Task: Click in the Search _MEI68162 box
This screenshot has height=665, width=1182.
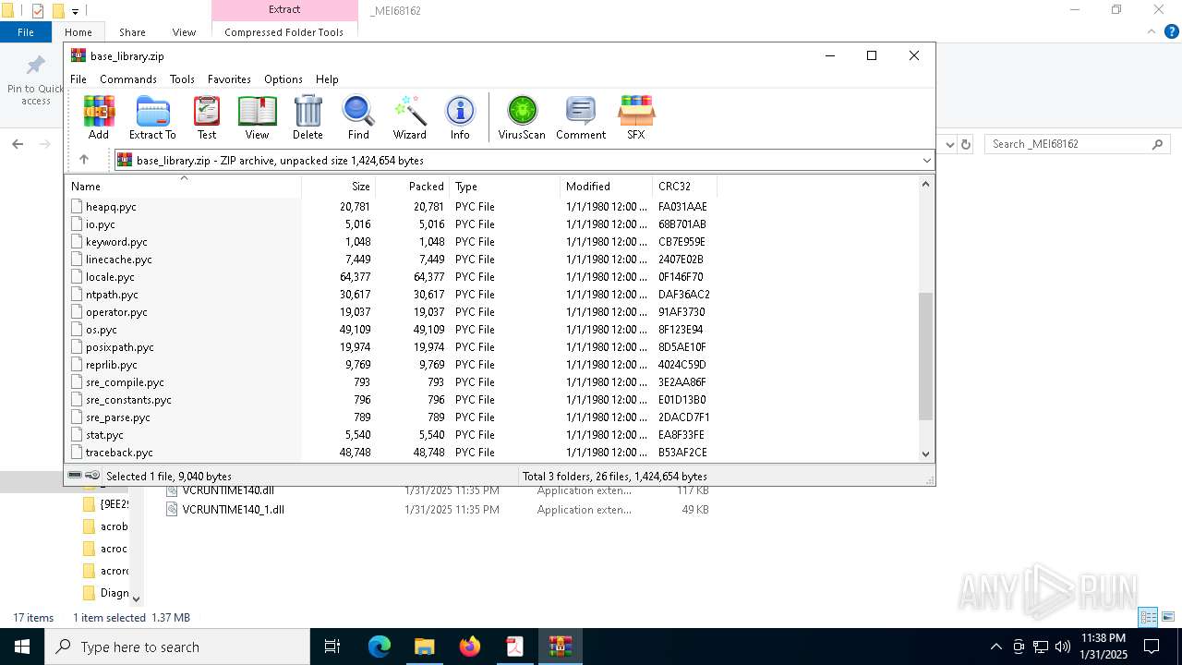Action: click(x=1077, y=144)
